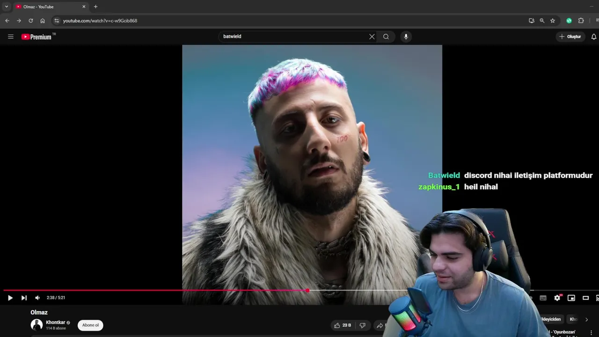This screenshot has width=599, height=337.
Task: Click chat message 'heil nihal'
Action: tap(481, 187)
